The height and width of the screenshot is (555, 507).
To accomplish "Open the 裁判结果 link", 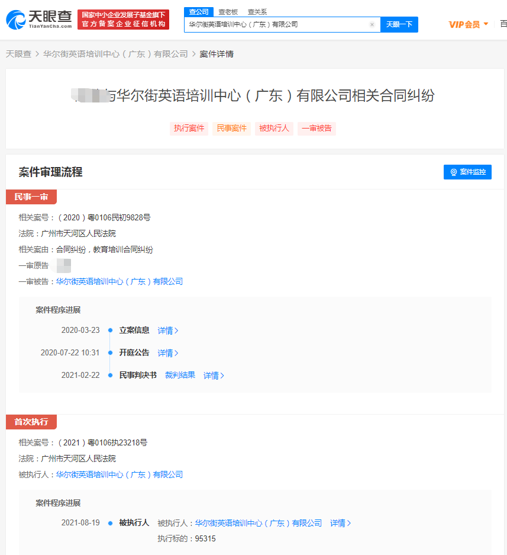I will 180,375.
